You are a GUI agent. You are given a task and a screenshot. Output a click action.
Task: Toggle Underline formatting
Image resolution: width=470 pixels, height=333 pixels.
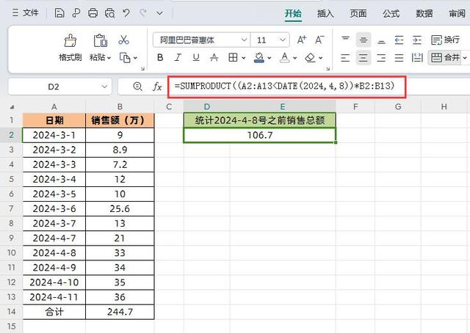point(196,57)
